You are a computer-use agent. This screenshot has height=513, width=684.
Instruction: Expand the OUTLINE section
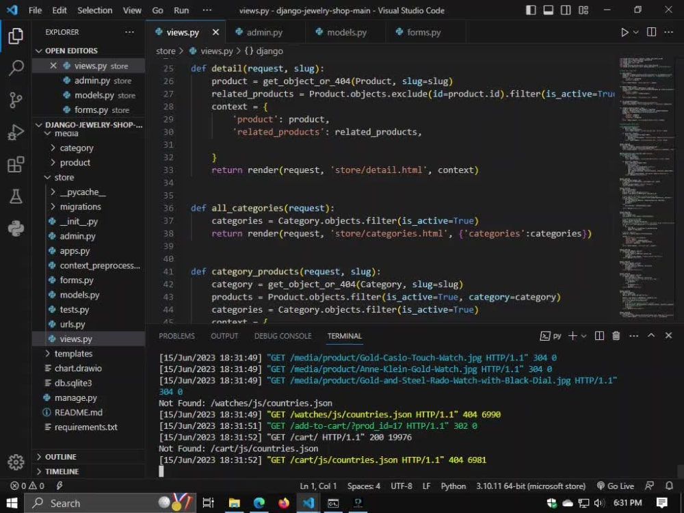coord(61,457)
